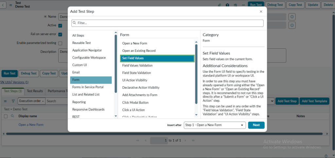
Task: Open the hamburger context menu beside Test title
Action: pos(11,5)
